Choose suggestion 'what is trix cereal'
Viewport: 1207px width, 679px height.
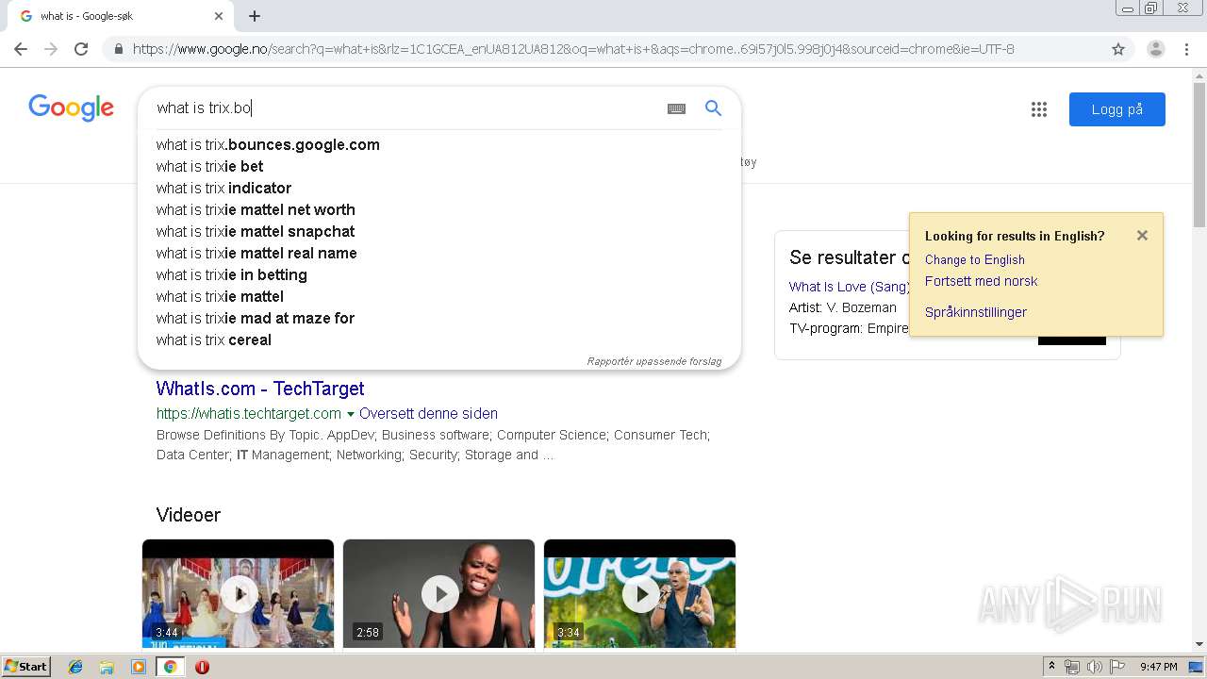pyautogui.click(x=439, y=339)
